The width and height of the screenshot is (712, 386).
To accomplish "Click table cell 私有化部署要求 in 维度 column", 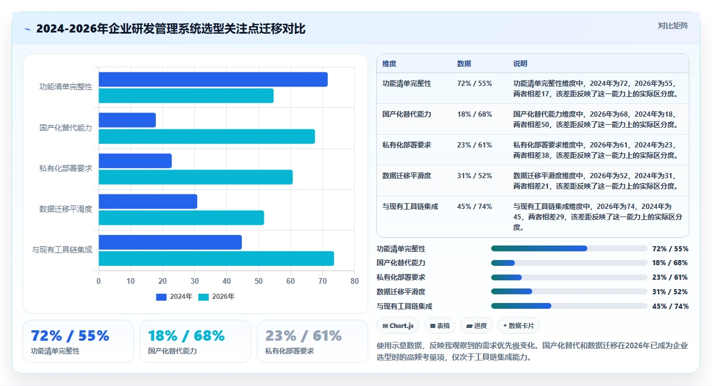I will pos(406,145).
